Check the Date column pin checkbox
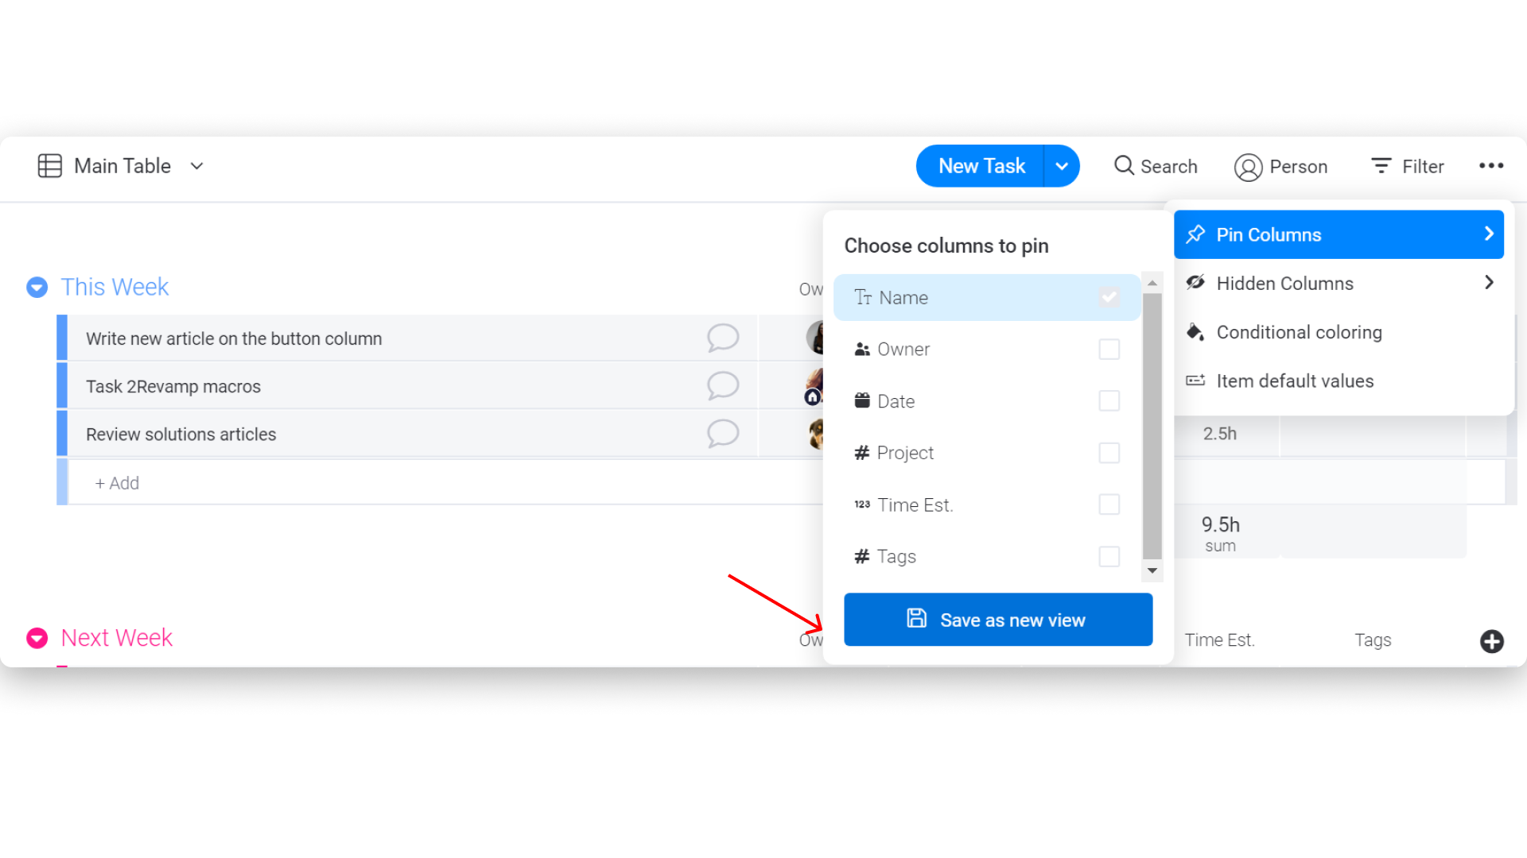The height and width of the screenshot is (858, 1527). (1109, 401)
